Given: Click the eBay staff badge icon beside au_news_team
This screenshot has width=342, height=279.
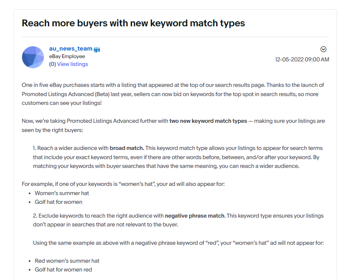Looking at the screenshot, I should (97, 50).
